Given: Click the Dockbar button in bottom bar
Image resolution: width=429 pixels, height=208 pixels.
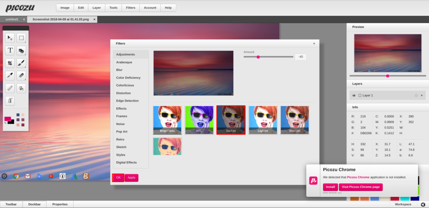Looking at the screenshot, I should click(x=34, y=205).
